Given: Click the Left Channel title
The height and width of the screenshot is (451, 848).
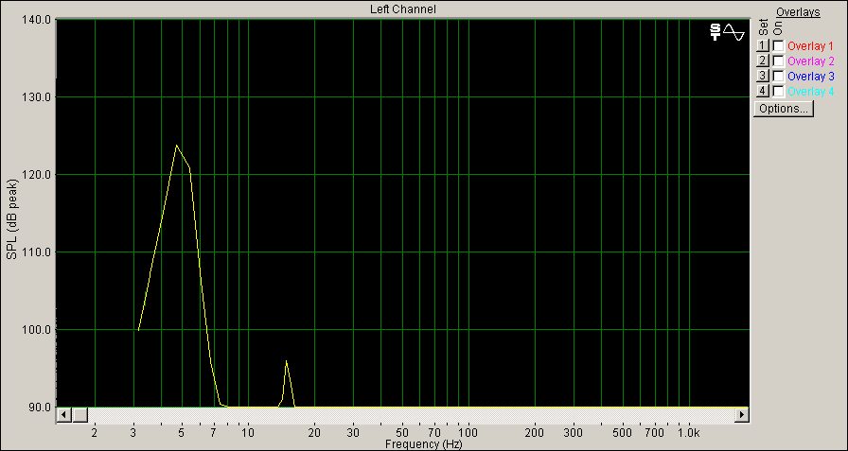Looking at the screenshot, I should coord(403,9).
